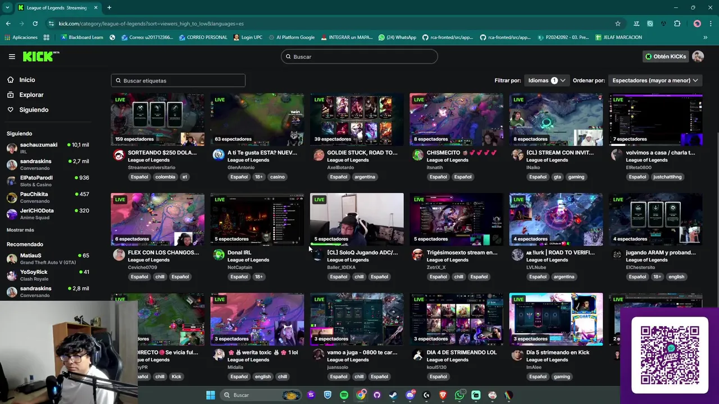Open WhatsApp from the taskbar
This screenshot has width=719, height=404.
(459, 395)
